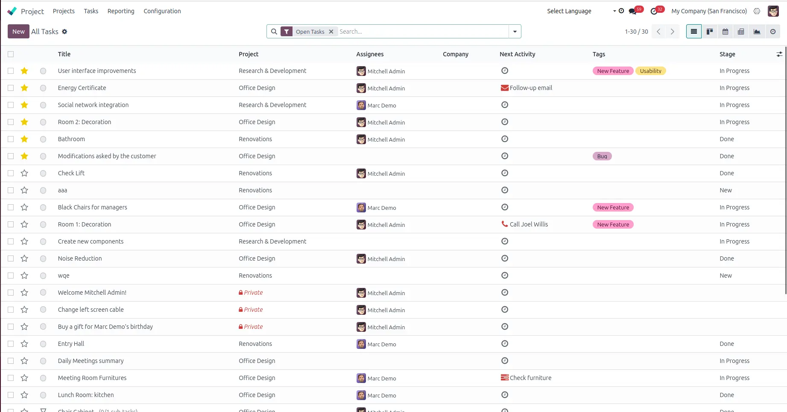Open the conversations messages icon

632,12
